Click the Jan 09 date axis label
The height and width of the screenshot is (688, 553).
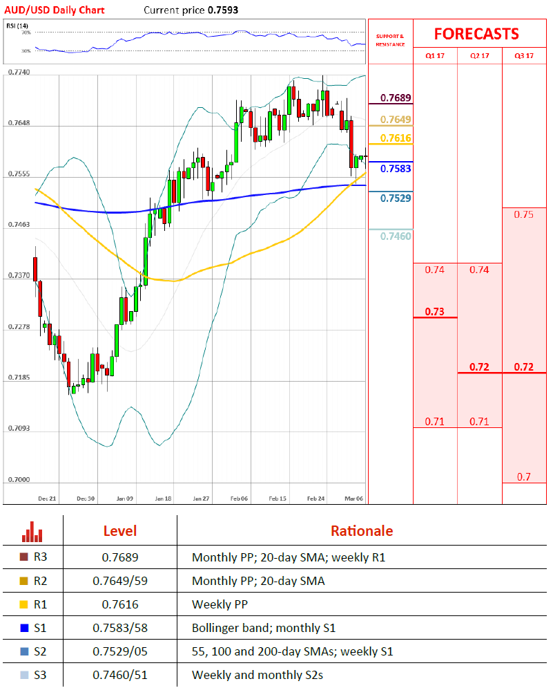pyautogui.click(x=125, y=499)
